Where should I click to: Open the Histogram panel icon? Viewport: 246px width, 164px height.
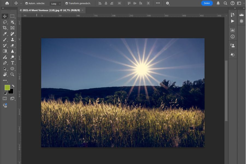[241, 15]
